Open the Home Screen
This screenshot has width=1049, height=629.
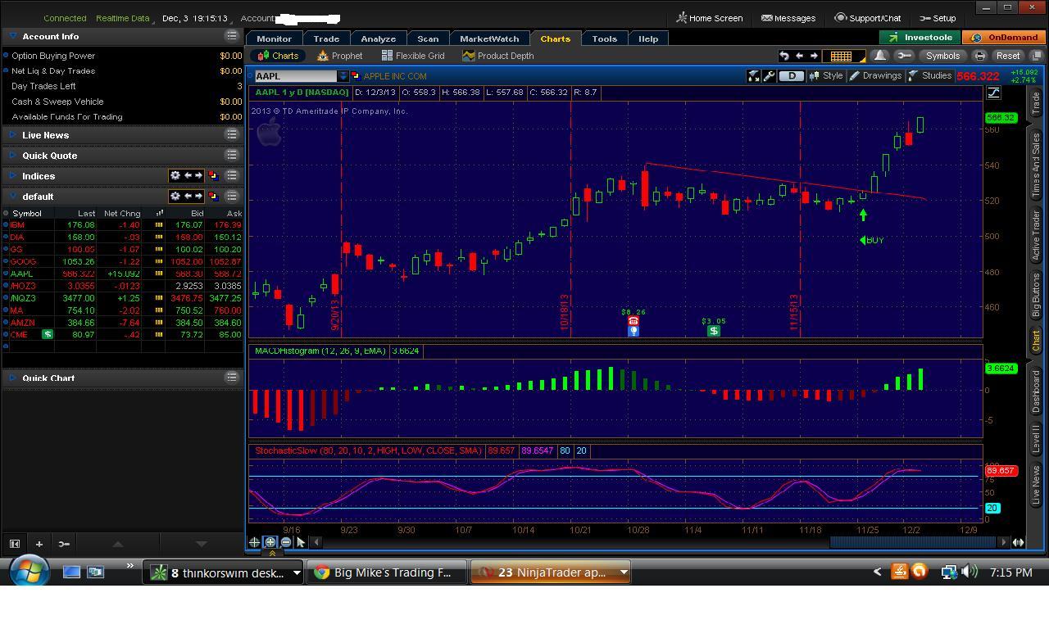[710, 18]
